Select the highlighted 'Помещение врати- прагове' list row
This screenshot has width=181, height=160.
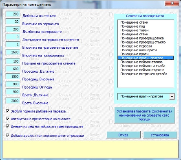146,58
